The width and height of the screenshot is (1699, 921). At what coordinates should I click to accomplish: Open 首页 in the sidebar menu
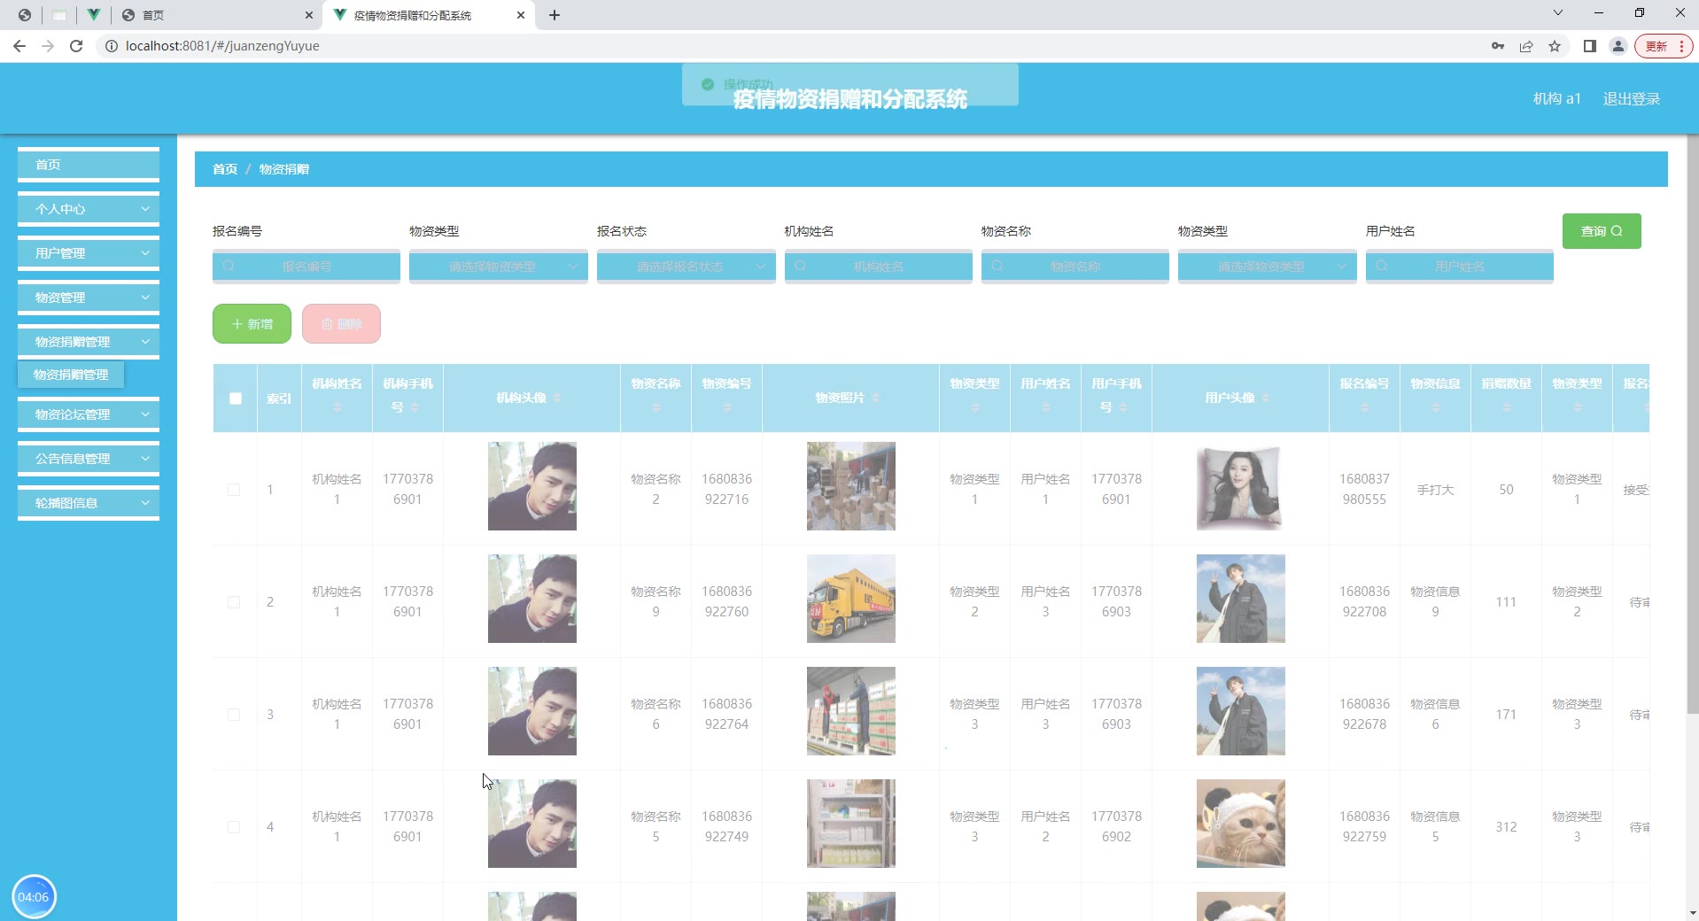coord(89,165)
